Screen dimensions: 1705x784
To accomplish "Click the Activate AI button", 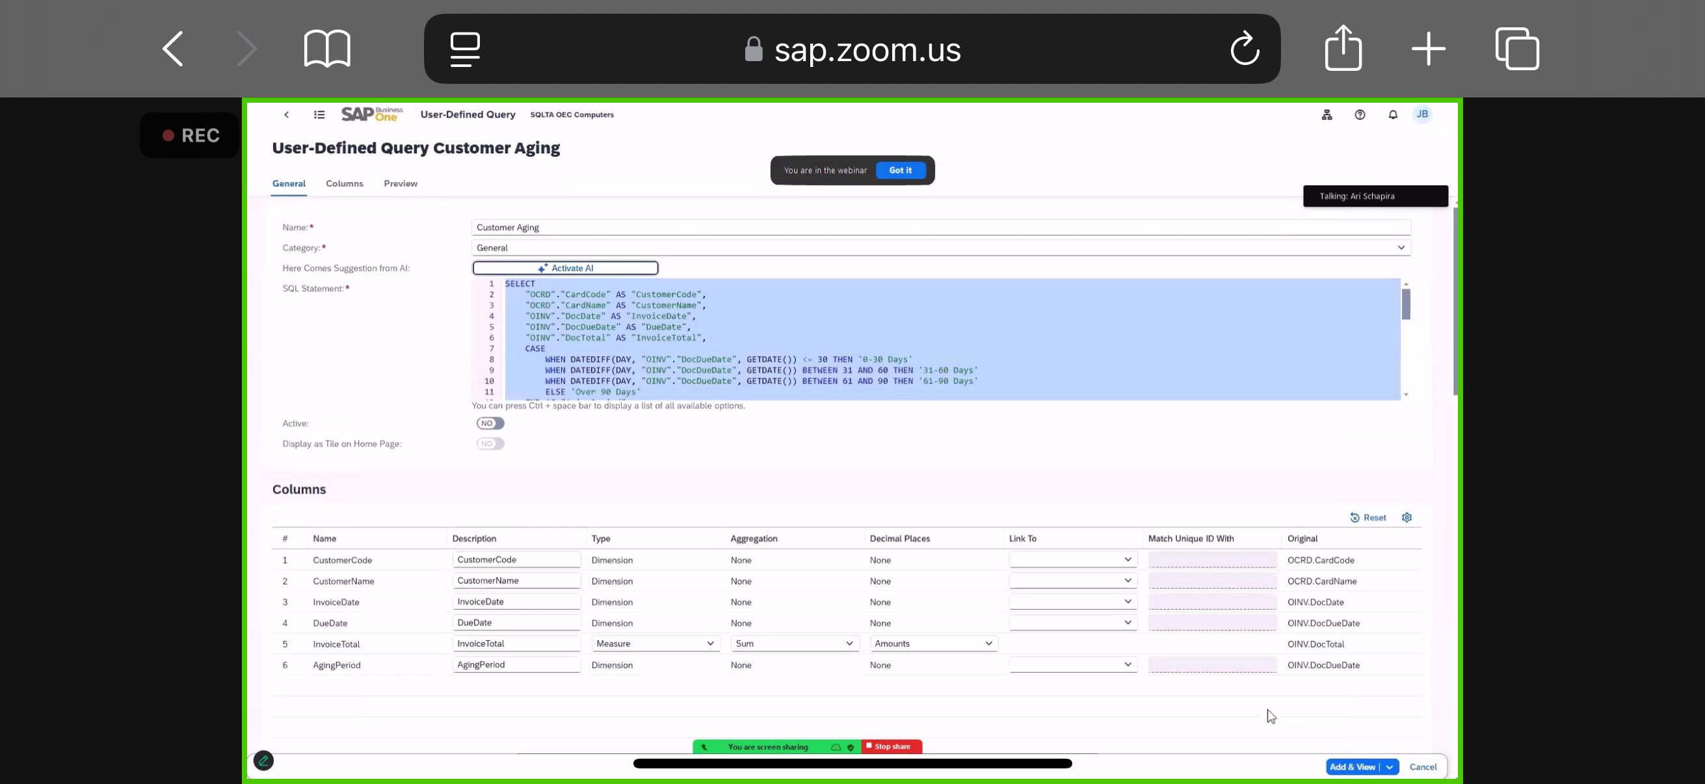I will 564,268.
